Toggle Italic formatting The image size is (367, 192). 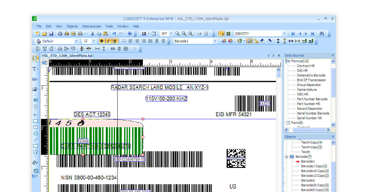[108, 41]
